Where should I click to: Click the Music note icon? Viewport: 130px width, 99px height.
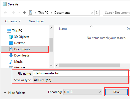(11, 62)
